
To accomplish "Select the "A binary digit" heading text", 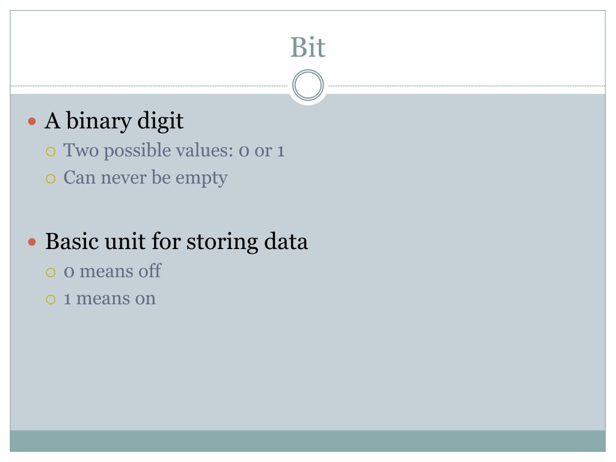I will (x=114, y=120).
